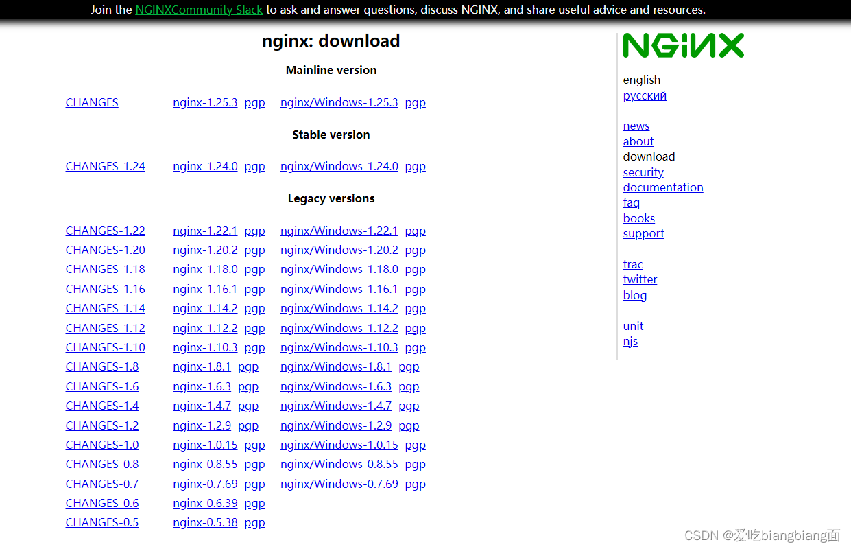
Task: View the documentation page
Action: pos(663,187)
